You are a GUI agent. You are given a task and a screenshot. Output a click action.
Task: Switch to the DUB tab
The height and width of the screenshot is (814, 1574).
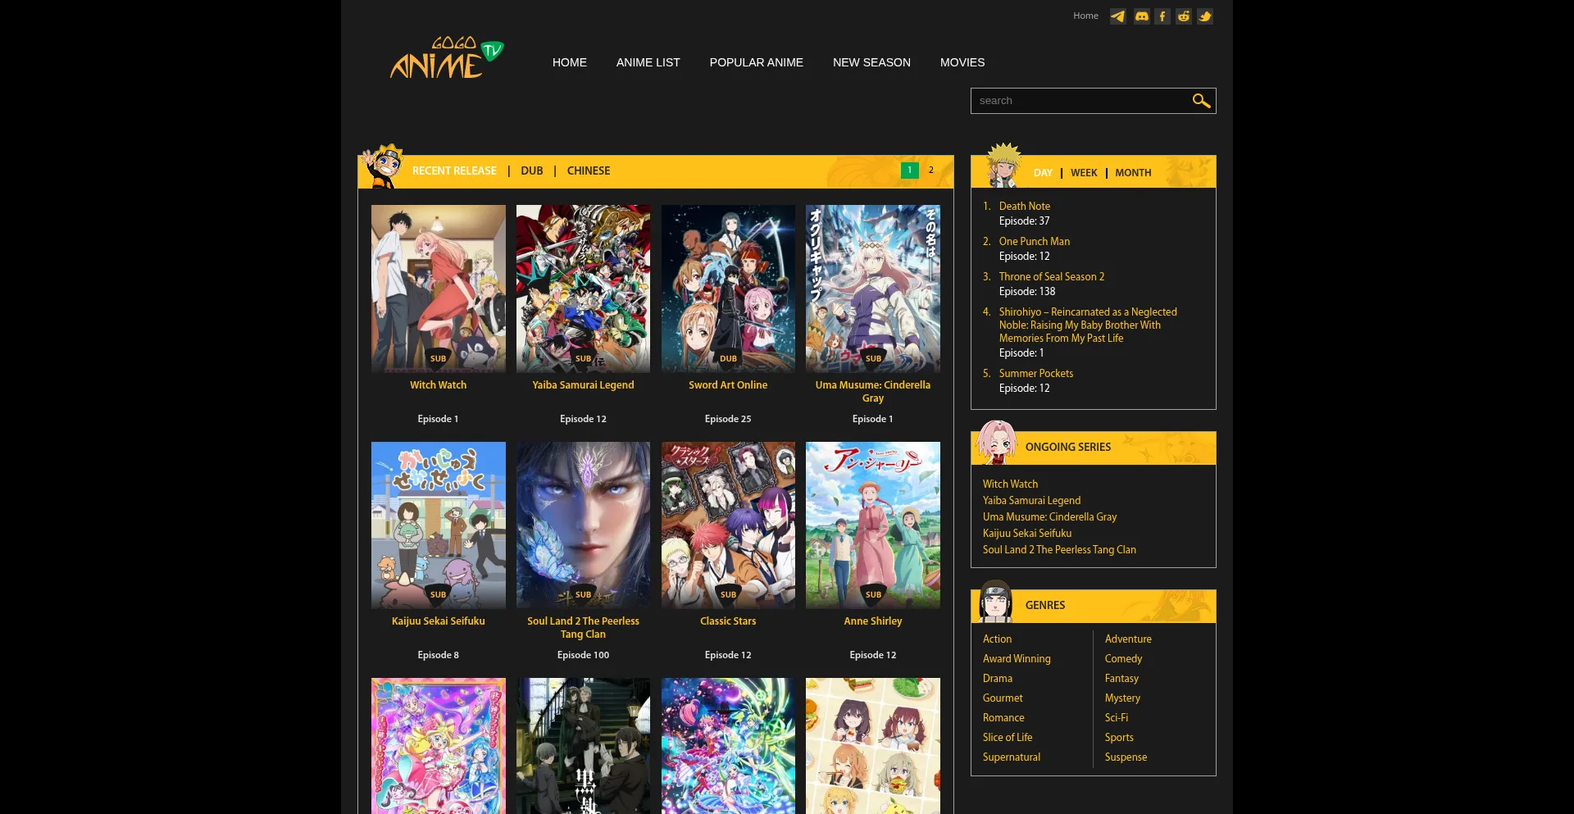coord(532,171)
